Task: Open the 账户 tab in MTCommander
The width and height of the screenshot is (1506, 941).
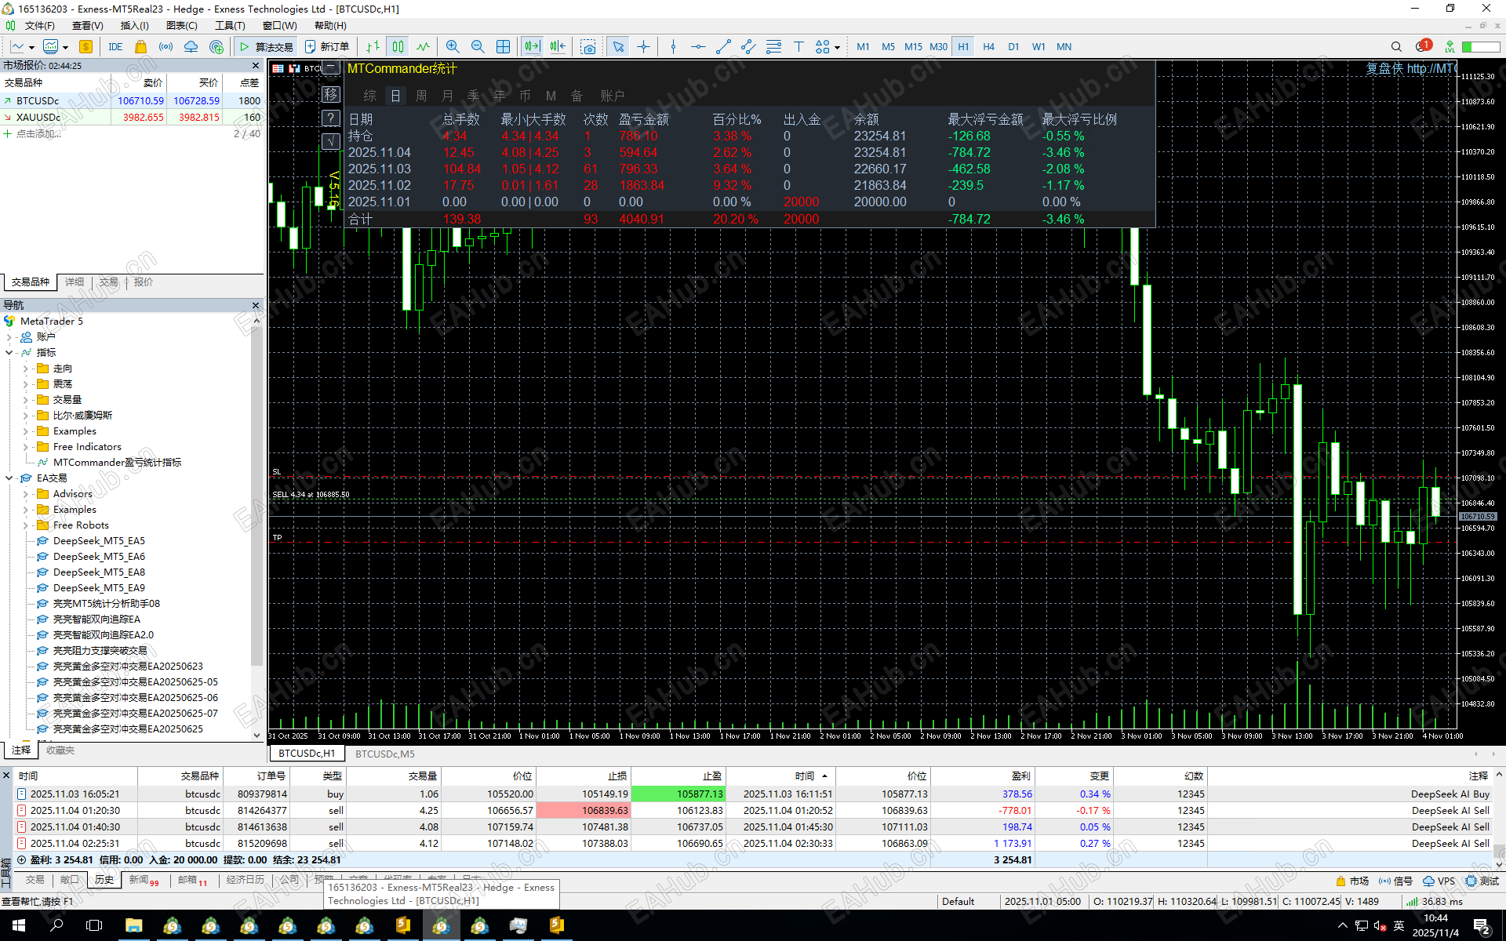Action: [612, 96]
